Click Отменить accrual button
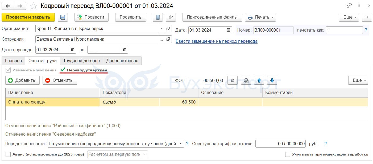The image size is (373, 164). coord(60,80)
